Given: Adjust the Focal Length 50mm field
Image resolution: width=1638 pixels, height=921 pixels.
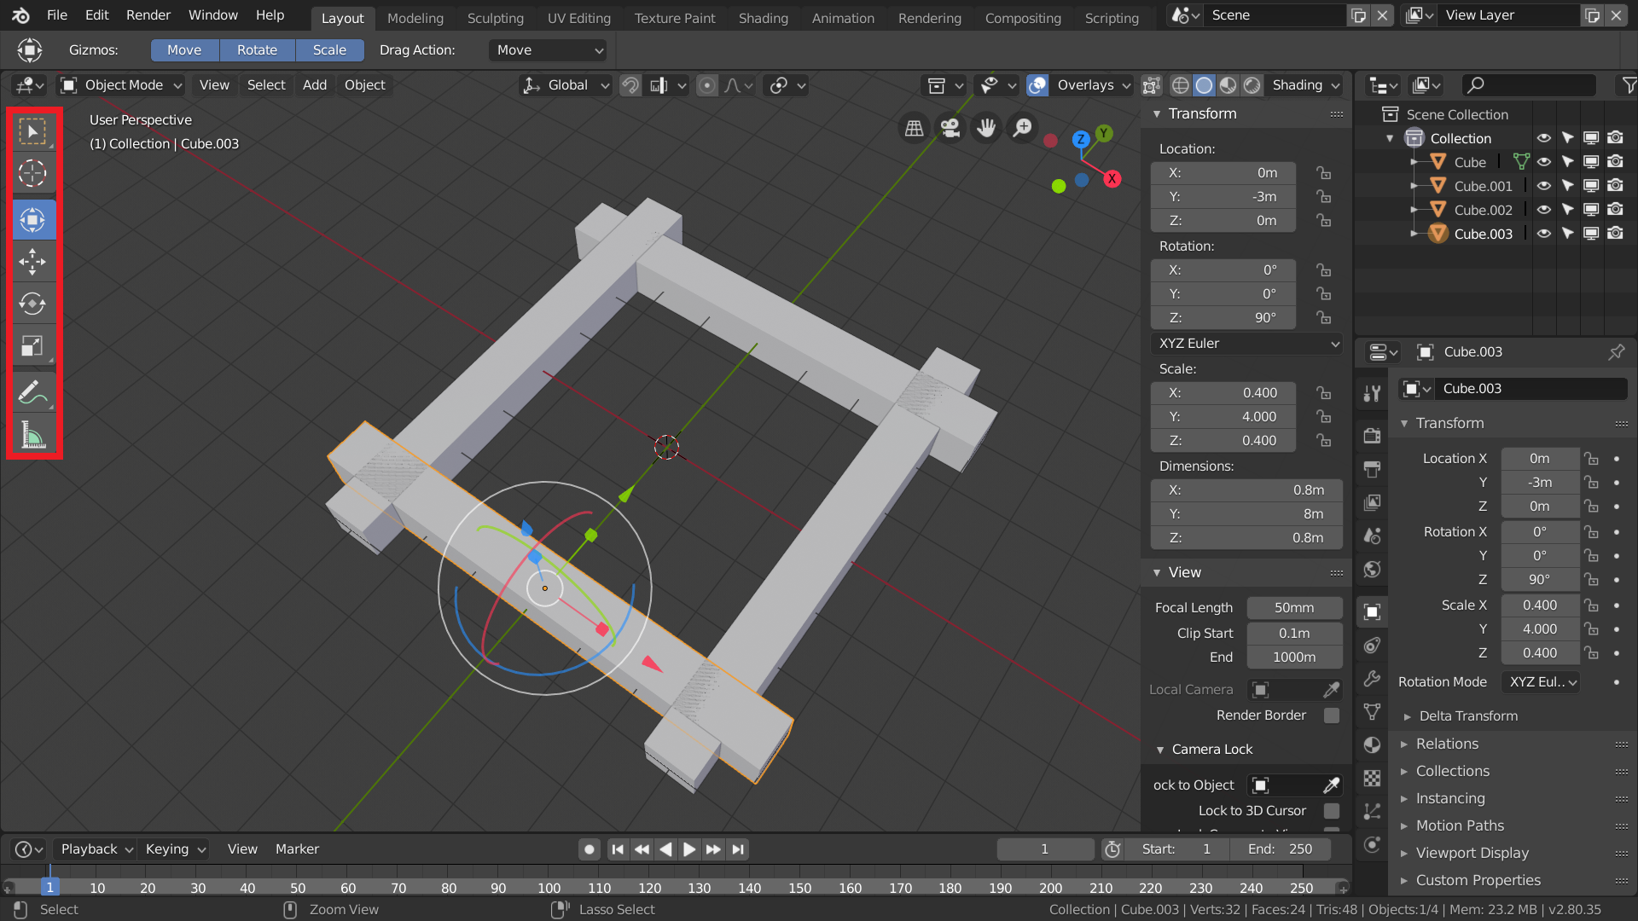Looking at the screenshot, I should coord(1294,608).
